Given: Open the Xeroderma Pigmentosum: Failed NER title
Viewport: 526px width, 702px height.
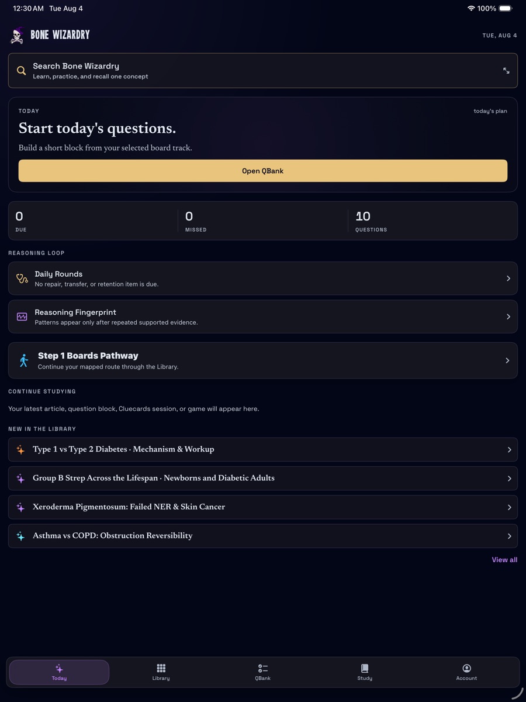Looking at the screenshot, I should [129, 507].
